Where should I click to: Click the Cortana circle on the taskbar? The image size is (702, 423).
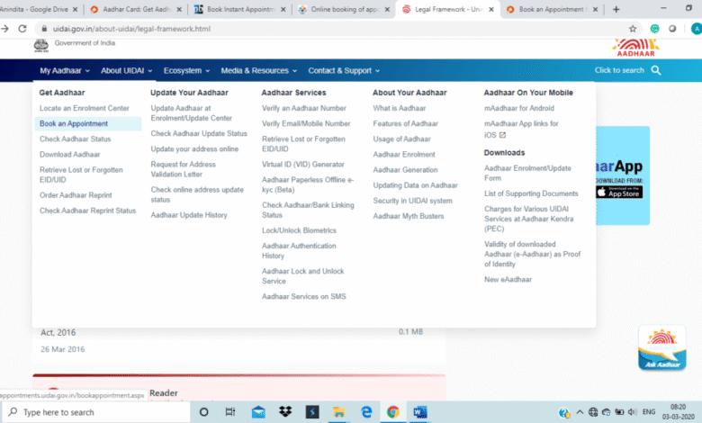click(x=203, y=412)
